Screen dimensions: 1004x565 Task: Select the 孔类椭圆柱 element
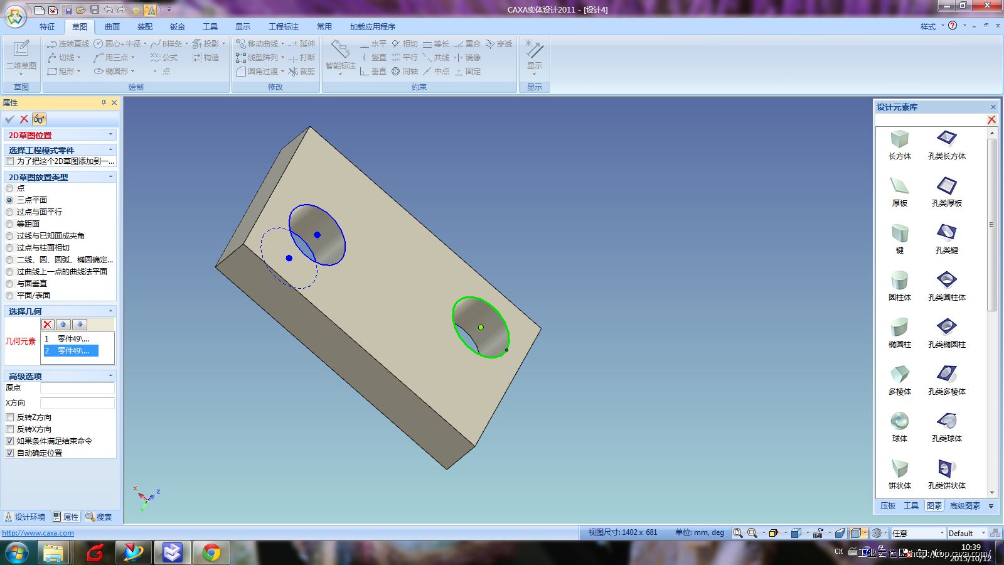[x=947, y=333]
